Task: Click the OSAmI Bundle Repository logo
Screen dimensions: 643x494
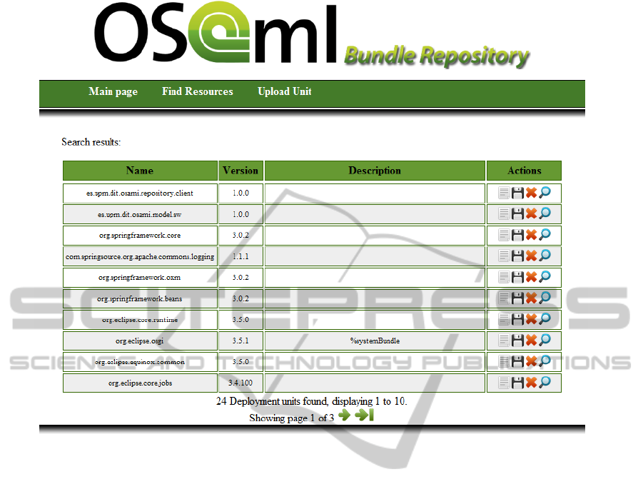Action: point(312,36)
